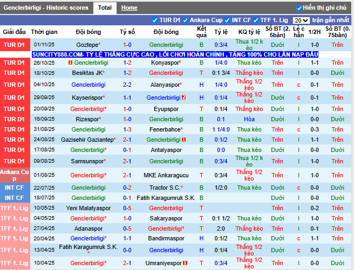Click the Giải đấu column header
The image size is (354, 270).
(x=14, y=32)
